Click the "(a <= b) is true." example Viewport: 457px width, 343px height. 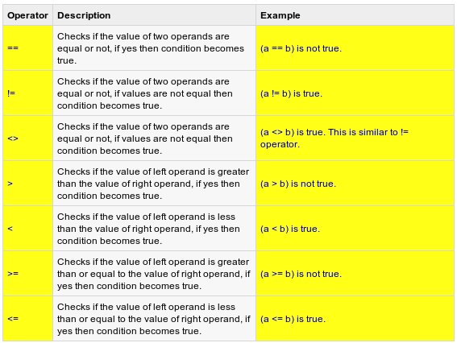pyautogui.click(x=293, y=319)
